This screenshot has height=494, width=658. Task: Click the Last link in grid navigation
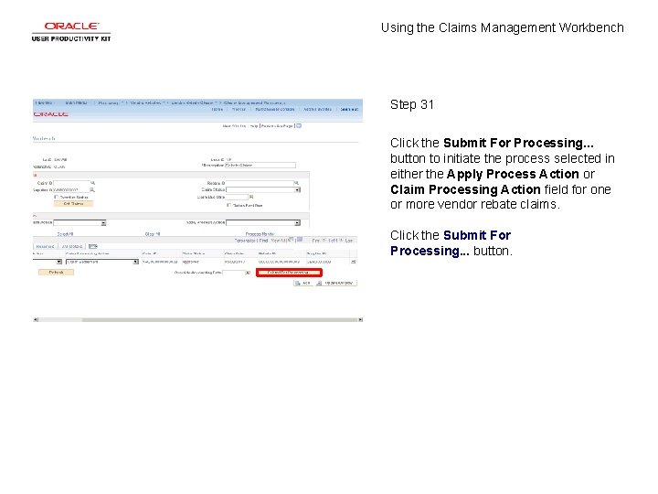349,241
